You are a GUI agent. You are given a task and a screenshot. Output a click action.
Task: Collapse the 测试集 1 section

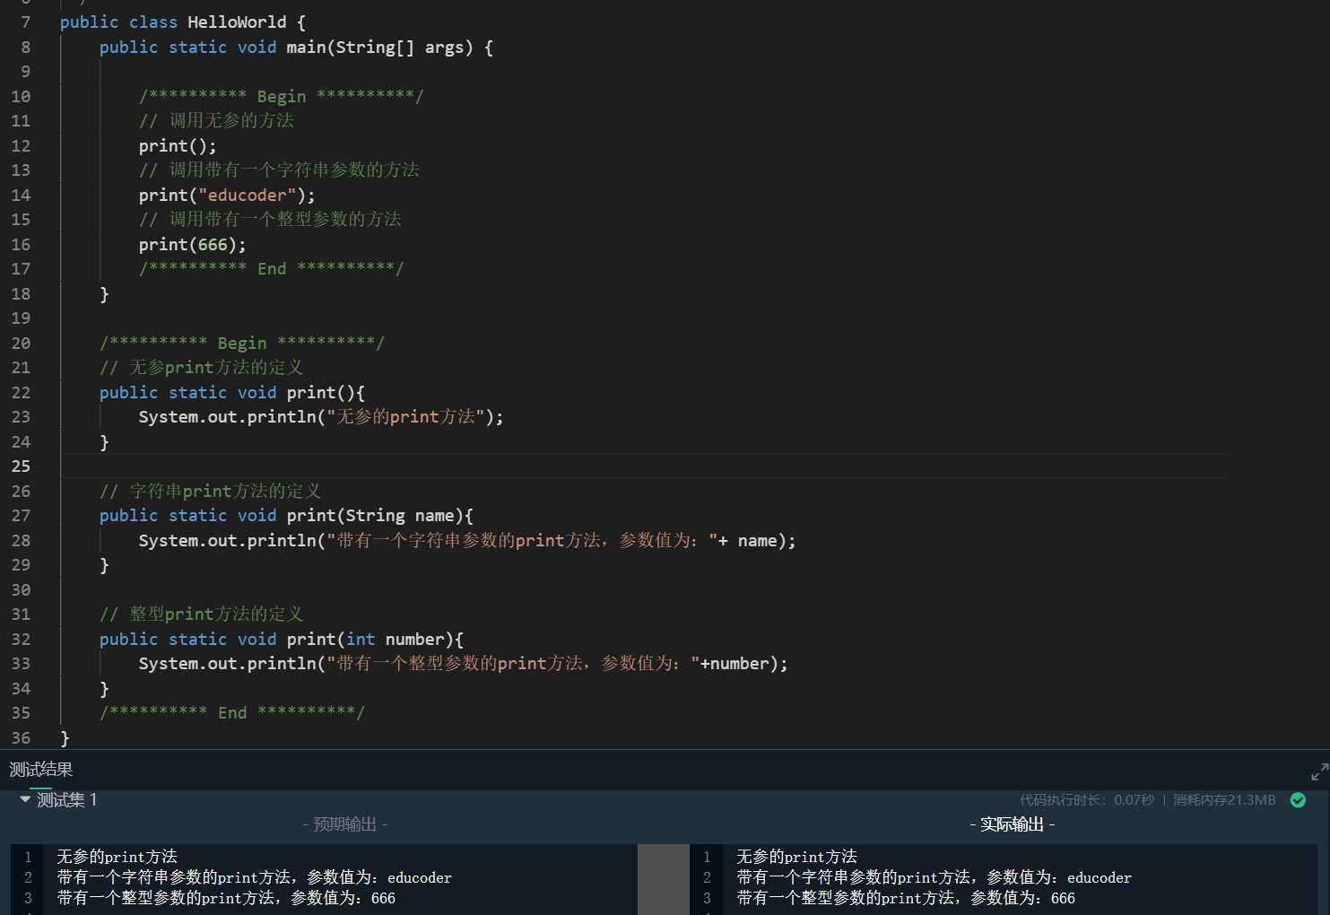pos(25,798)
